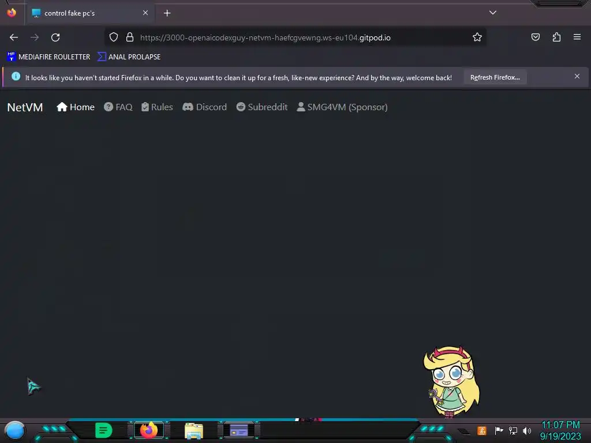Open the Discord nav link
Screen dimensions: 591x443
click(205, 107)
